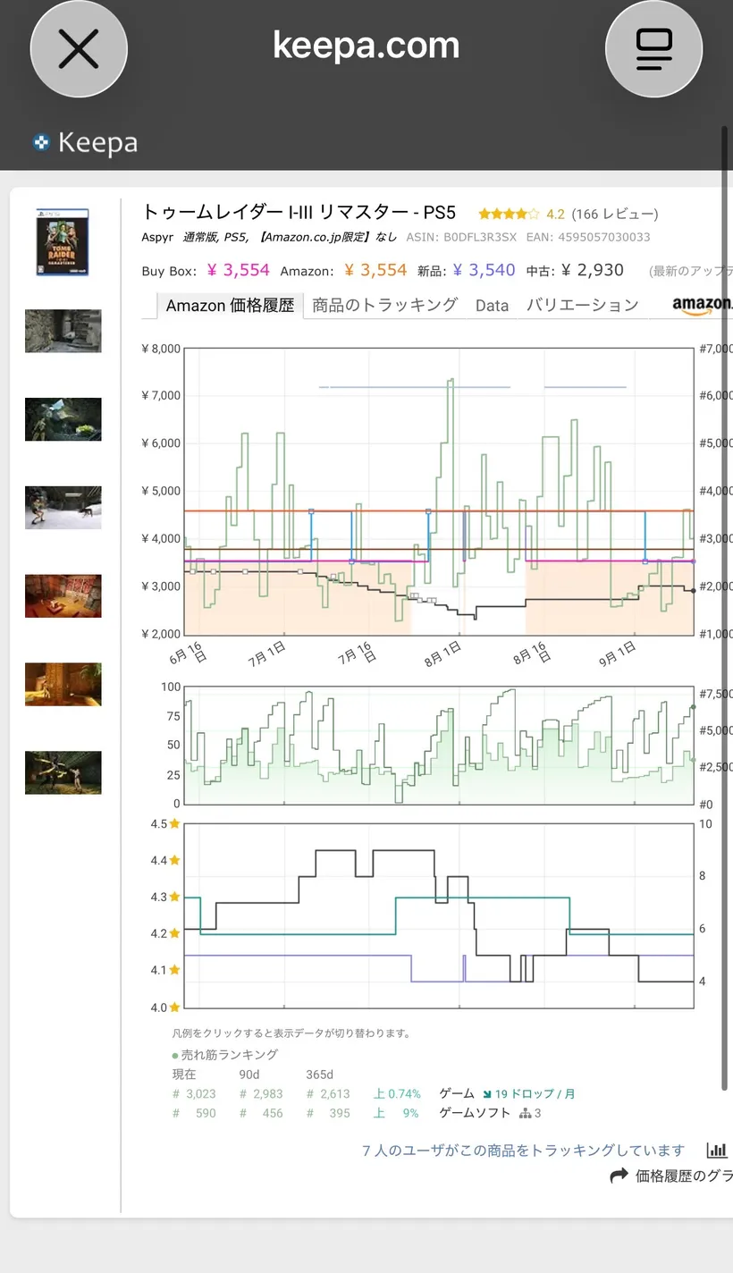Click the Buy Box price ¥ 3,554
The width and height of the screenshot is (733, 1273).
click(x=239, y=270)
